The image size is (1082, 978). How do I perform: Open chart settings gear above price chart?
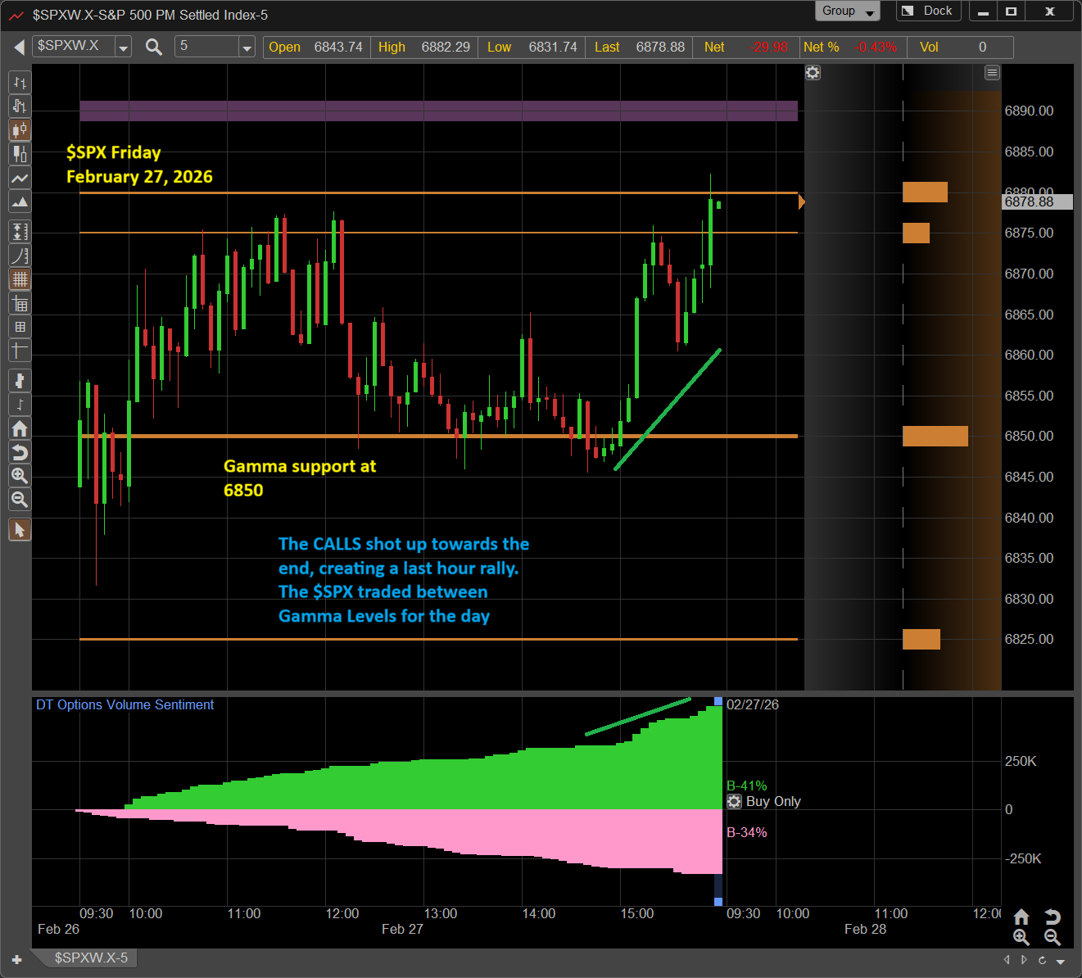coord(813,73)
